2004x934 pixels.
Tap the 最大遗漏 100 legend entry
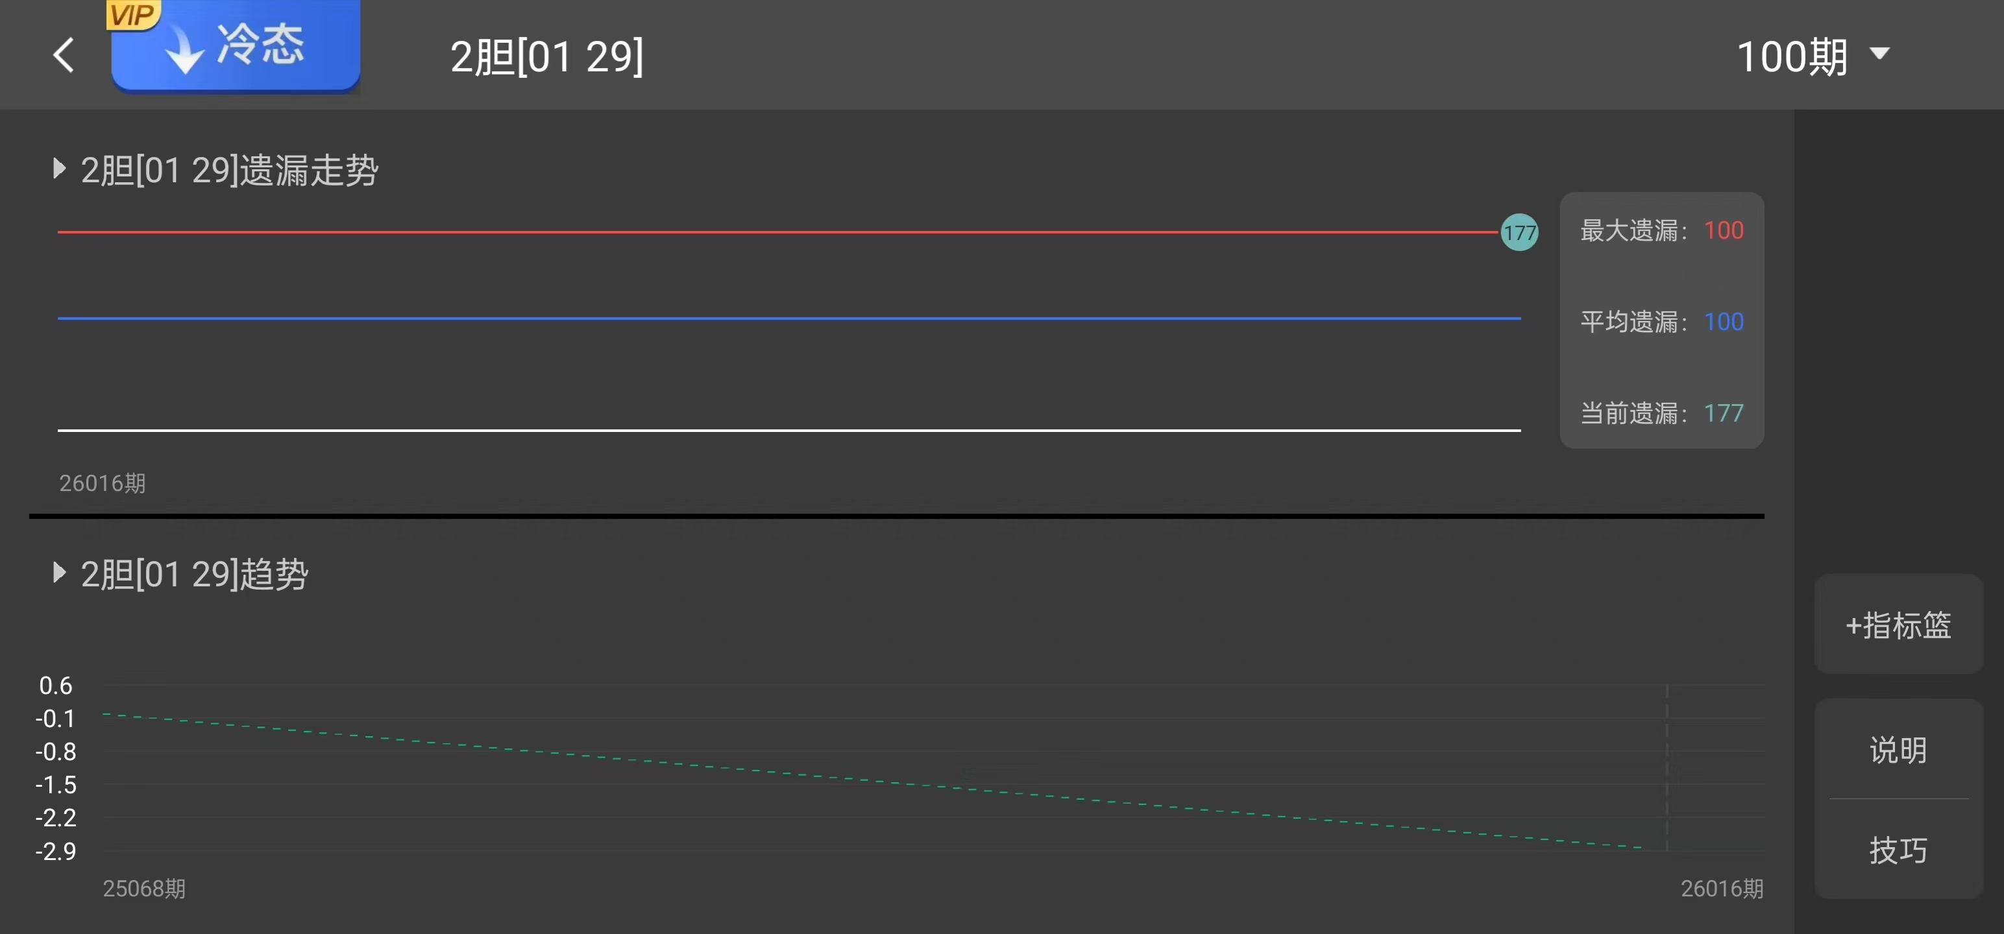coord(1661,231)
